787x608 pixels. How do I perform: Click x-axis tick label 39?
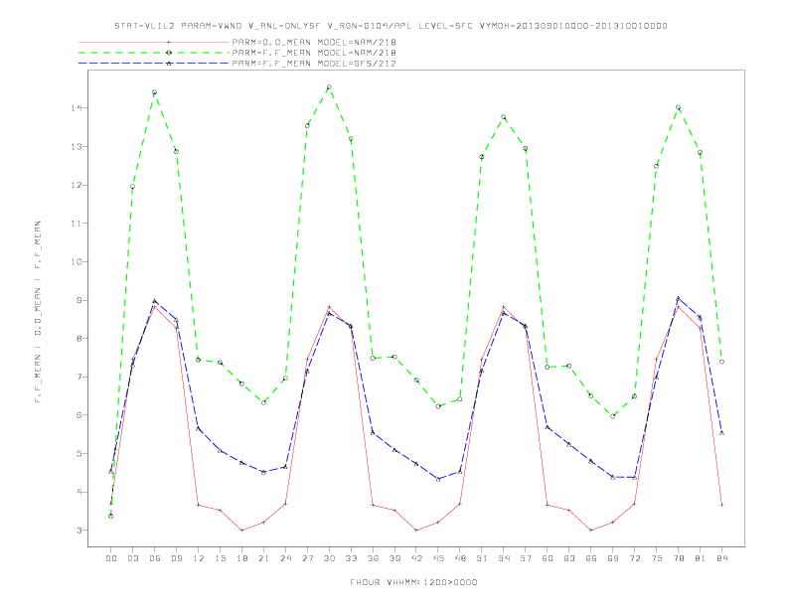[x=394, y=558]
